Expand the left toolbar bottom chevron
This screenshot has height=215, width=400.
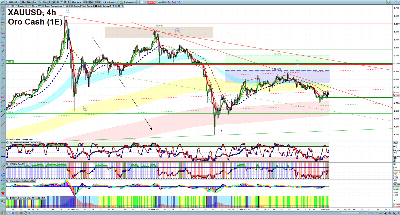coord(3,198)
